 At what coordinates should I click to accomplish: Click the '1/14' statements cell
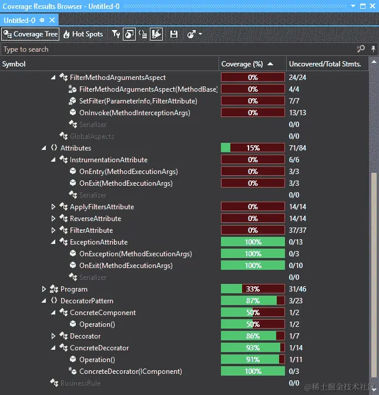(296, 348)
